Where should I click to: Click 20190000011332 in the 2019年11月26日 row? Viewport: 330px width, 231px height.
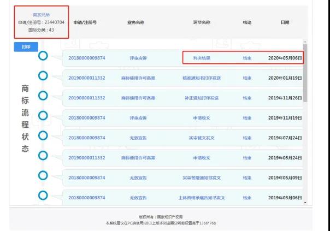pyautogui.click(x=87, y=98)
